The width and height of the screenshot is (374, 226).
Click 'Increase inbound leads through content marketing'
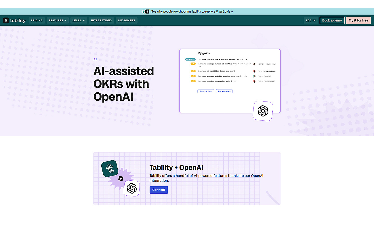click(x=222, y=59)
